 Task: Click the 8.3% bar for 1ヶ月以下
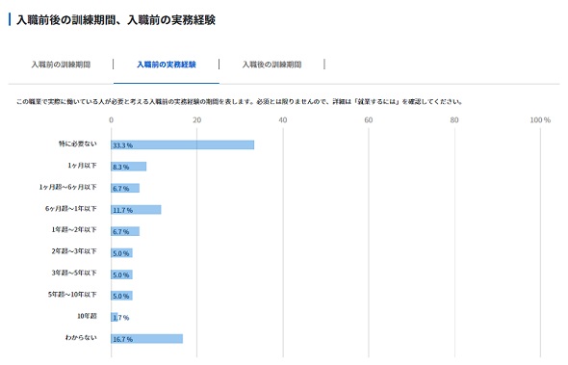[129, 167]
